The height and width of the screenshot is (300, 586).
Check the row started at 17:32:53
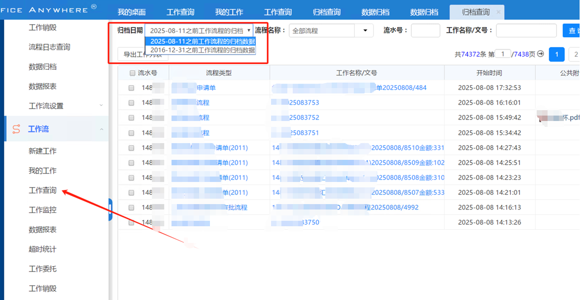coord(131,88)
